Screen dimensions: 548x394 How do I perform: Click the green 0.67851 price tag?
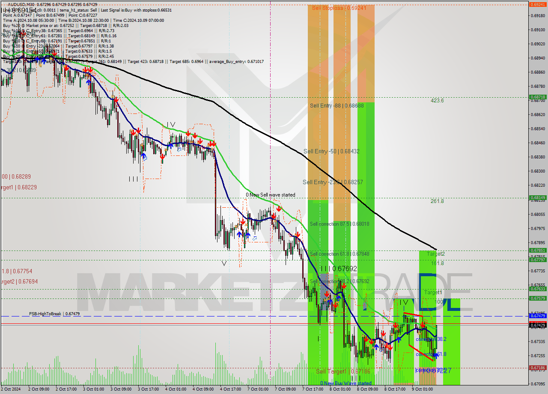537,251
